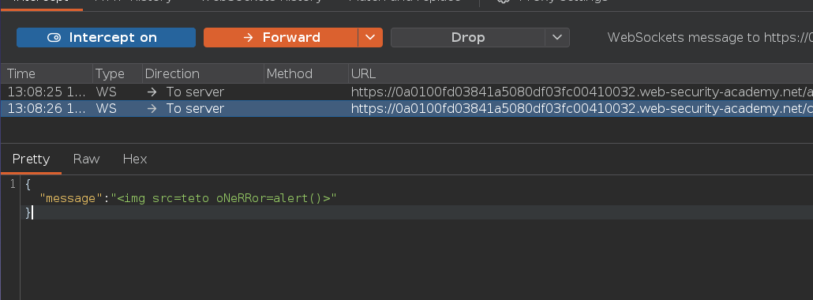Click the img onerror payload string
Image resolution: width=813 pixels, height=300 pixels.
click(224, 197)
